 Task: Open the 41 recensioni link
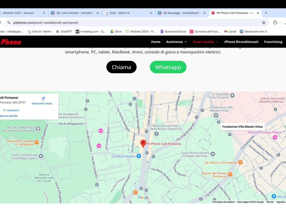[x=11, y=110]
